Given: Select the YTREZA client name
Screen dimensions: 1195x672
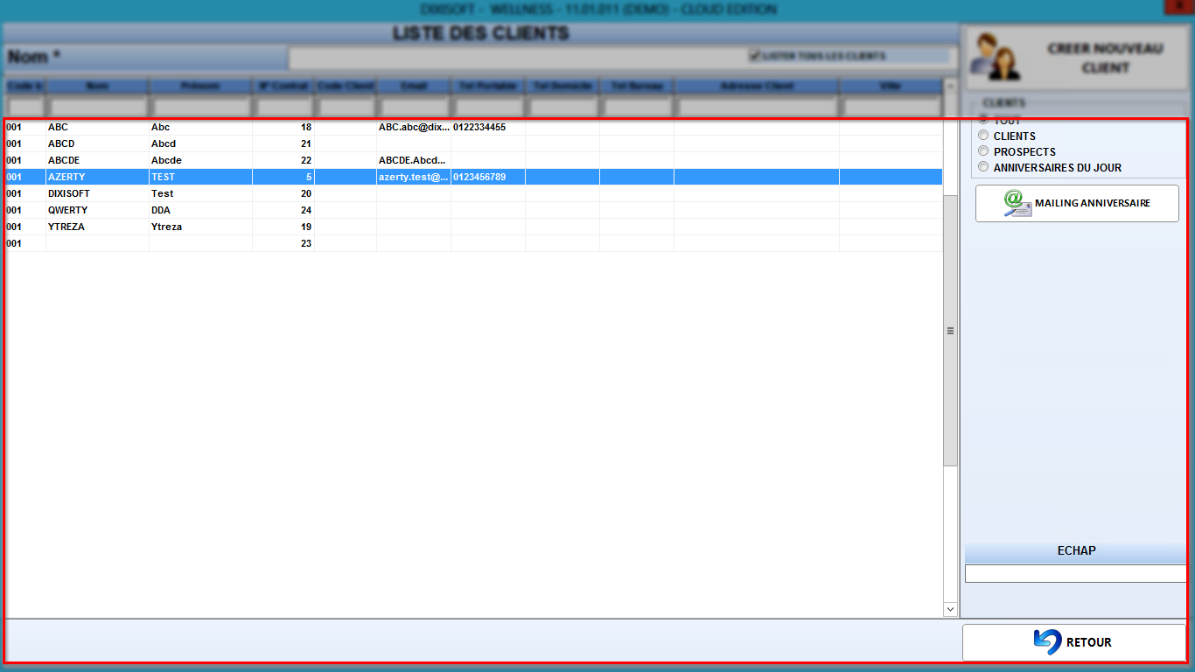Looking at the screenshot, I should 66,227.
